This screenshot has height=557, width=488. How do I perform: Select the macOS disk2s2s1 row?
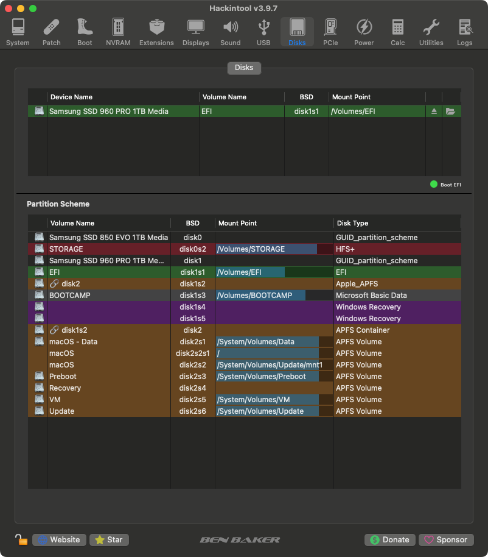245,353
